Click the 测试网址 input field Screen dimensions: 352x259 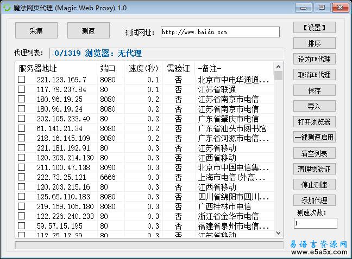220,32
